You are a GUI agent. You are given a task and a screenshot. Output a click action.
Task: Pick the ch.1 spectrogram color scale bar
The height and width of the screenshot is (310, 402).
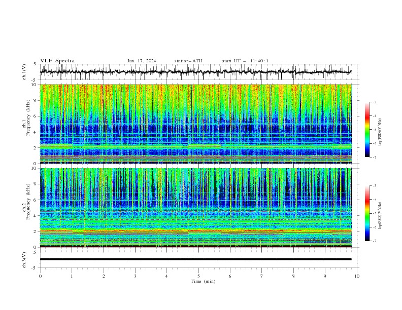[x=367, y=130]
